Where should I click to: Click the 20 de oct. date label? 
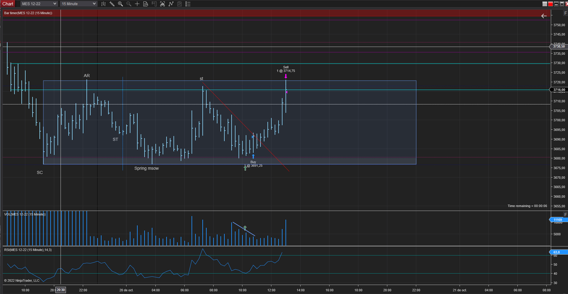[127, 290]
